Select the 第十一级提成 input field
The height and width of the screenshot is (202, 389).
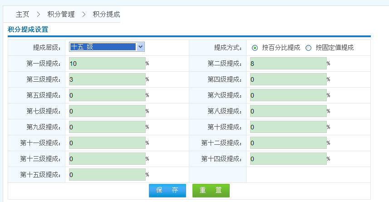click(x=107, y=143)
